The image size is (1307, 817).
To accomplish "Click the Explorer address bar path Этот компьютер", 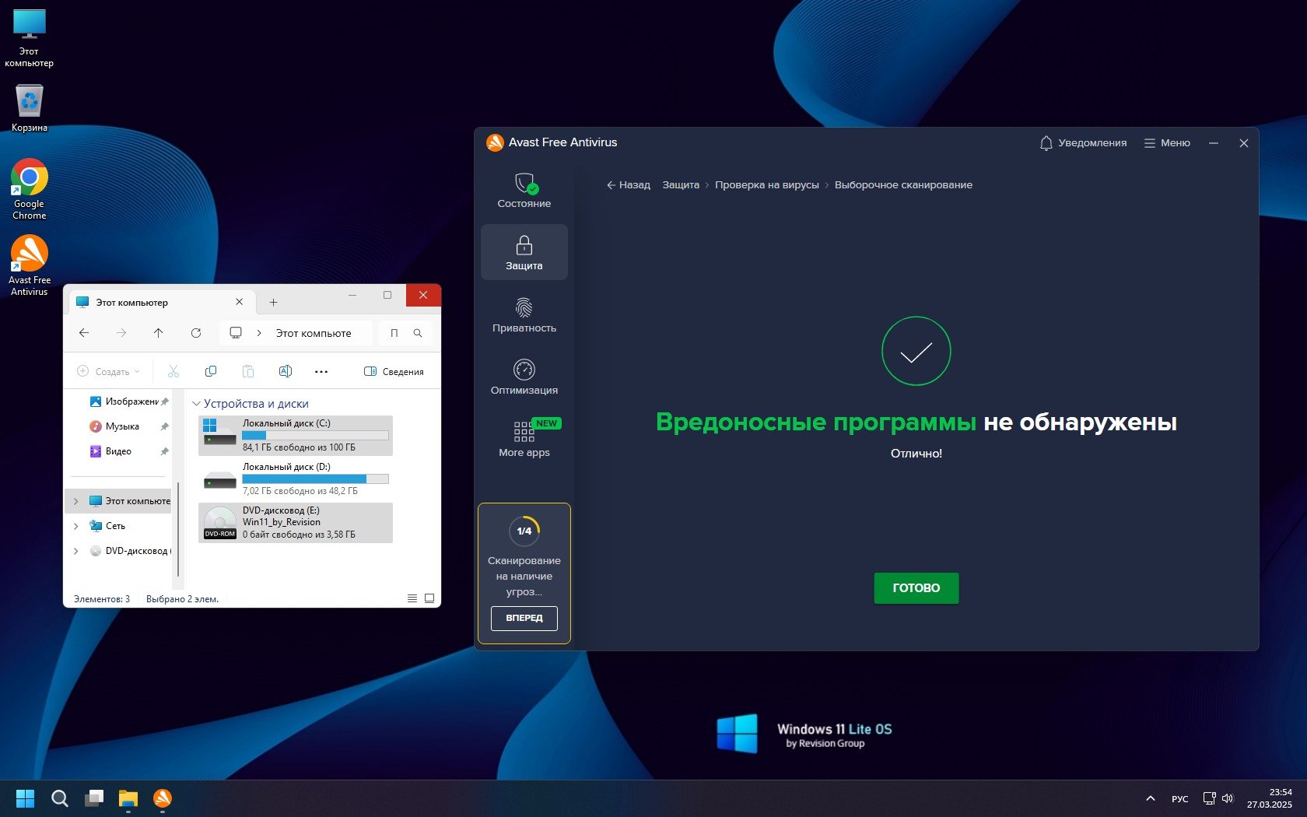I will pyautogui.click(x=314, y=333).
